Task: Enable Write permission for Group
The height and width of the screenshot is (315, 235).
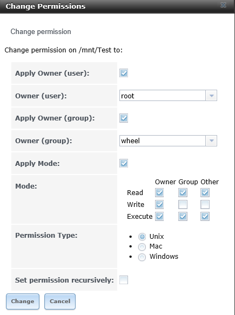Action: click(183, 204)
